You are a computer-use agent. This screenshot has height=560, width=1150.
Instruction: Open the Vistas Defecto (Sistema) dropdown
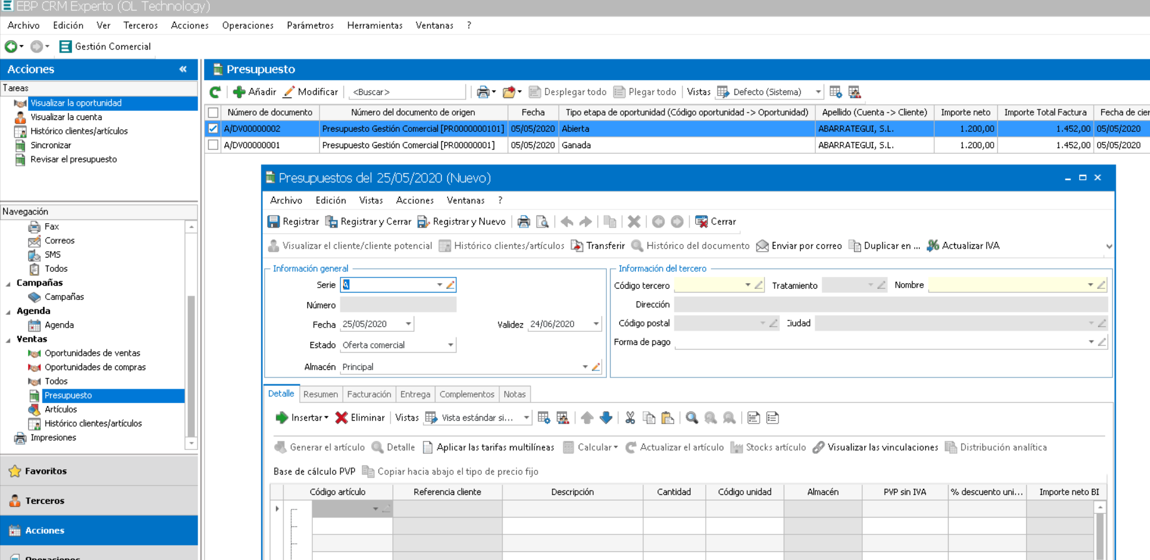click(818, 92)
